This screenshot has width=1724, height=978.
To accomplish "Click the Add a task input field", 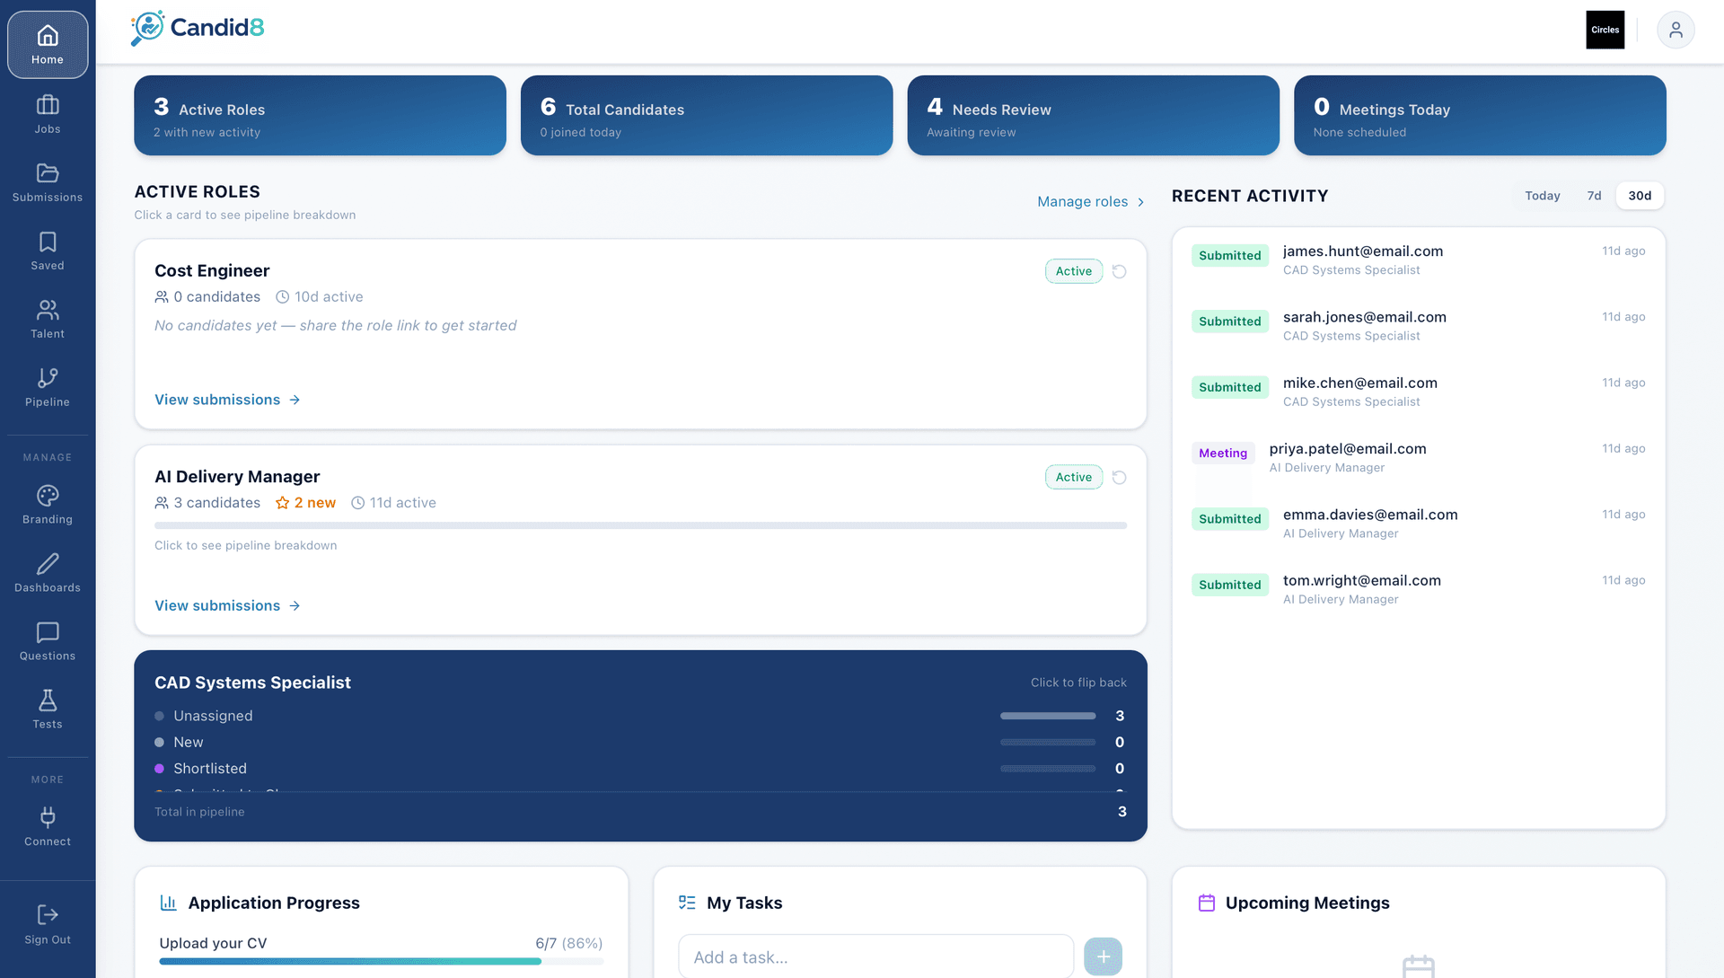I will click(x=875, y=956).
